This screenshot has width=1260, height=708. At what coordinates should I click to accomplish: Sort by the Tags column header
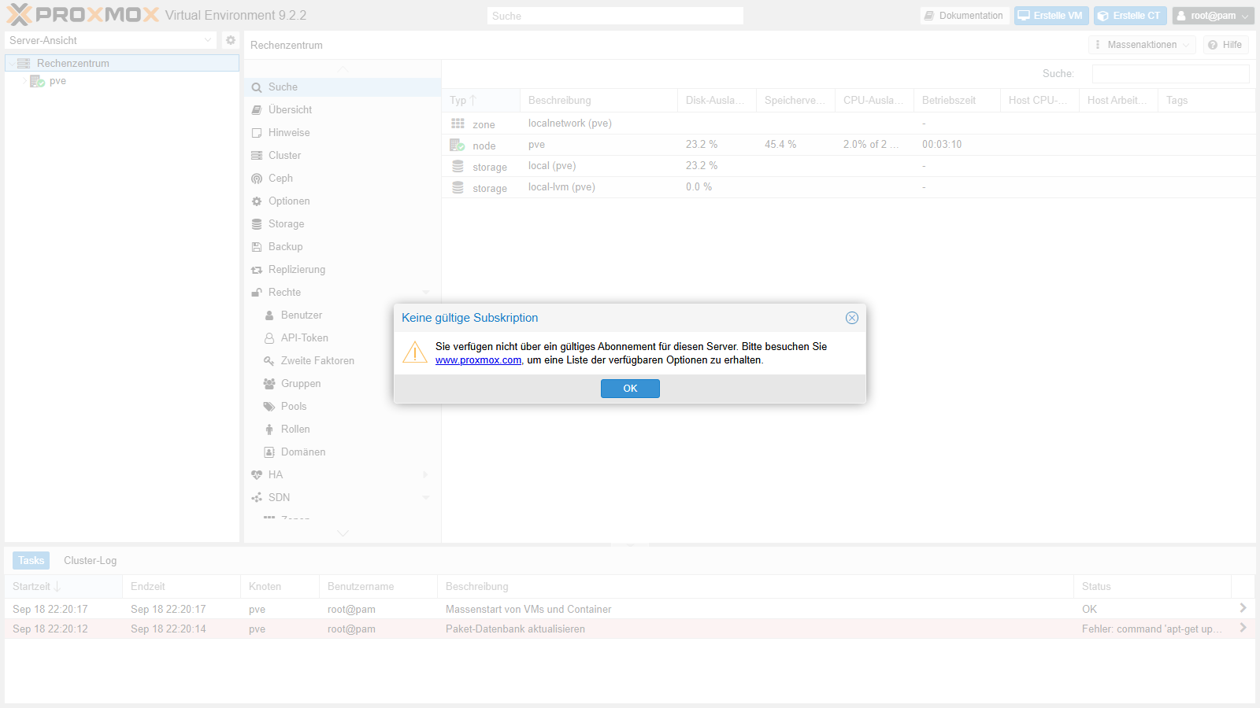point(1206,101)
